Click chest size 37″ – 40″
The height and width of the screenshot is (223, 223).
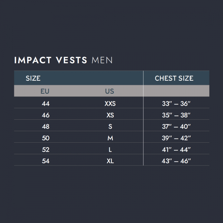coord(176,126)
